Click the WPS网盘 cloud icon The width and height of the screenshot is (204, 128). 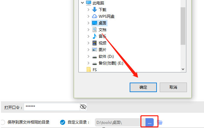[x=95, y=16]
